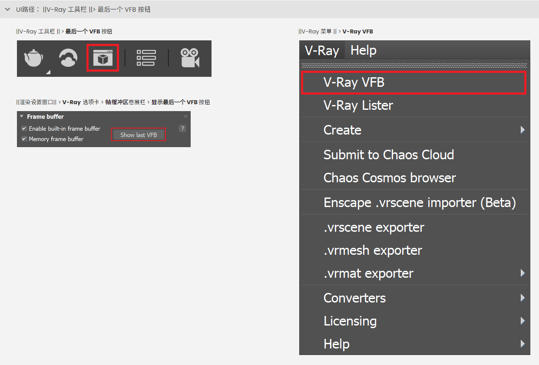Click the menu tear-off dotted handle
Screen dimensions: 539x365
(414, 66)
